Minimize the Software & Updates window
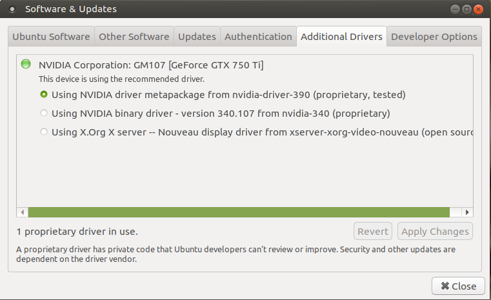 tap(455, 9)
